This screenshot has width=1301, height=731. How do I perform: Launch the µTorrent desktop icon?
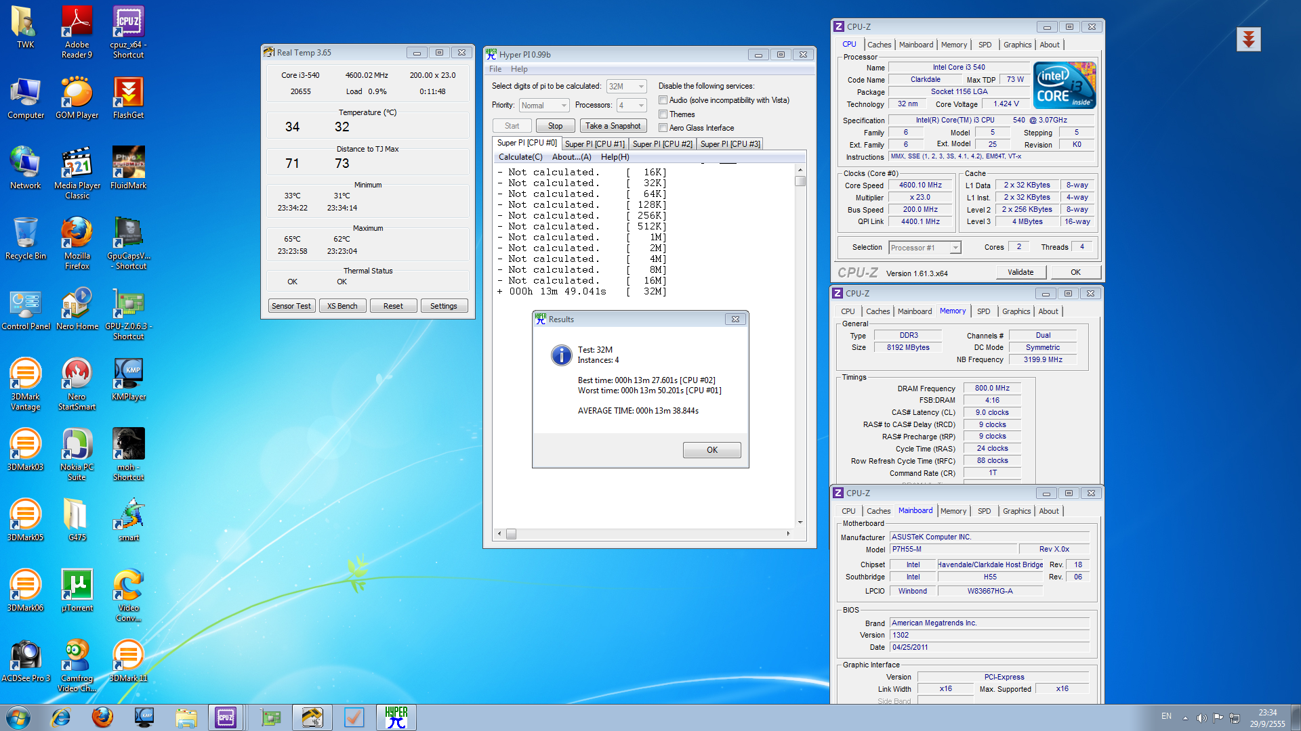point(77,587)
